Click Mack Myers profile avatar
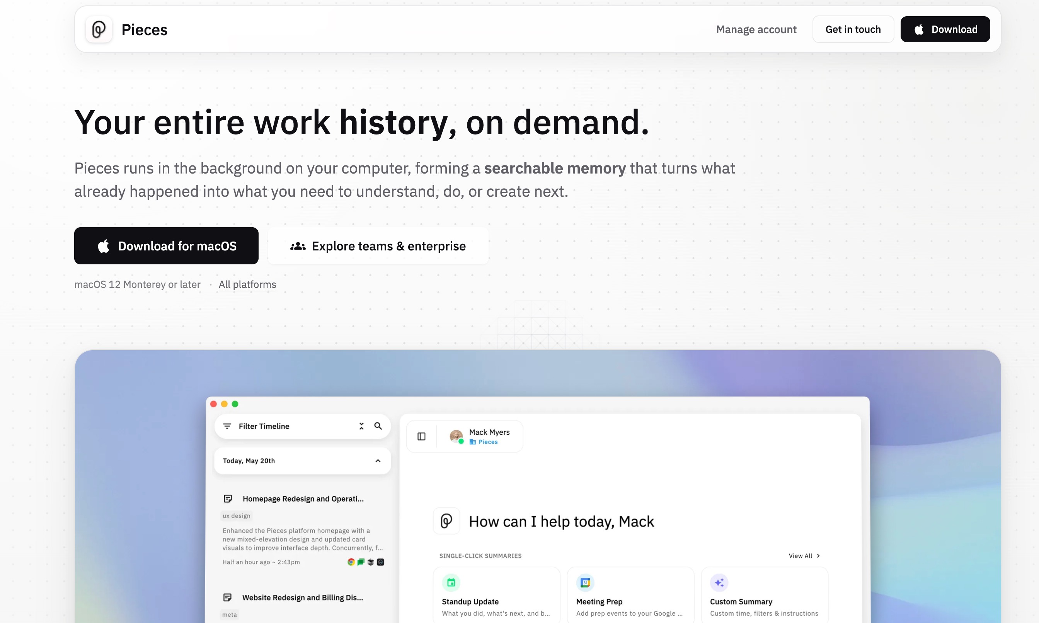This screenshot has width=1039, height=623. tap(456, 437)
